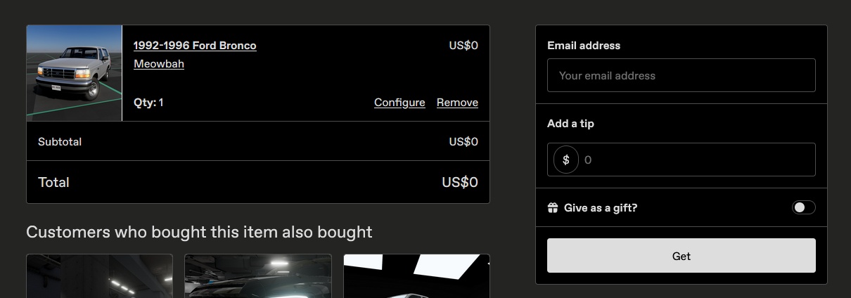
Task: Remove the Ford Bronco from the cart
Action: 457,103
